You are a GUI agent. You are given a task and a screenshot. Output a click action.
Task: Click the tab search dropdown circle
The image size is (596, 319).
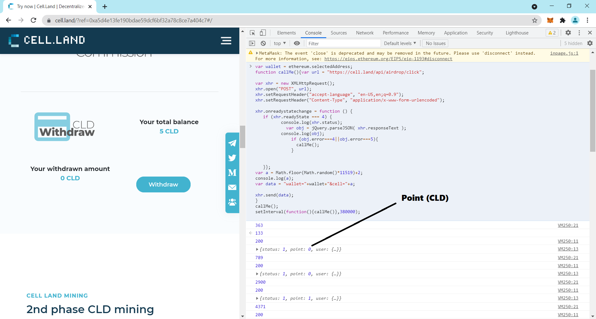[x=534, y=7]
